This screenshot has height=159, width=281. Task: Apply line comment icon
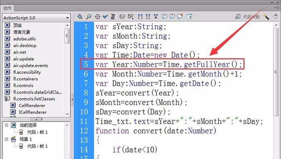172,17
